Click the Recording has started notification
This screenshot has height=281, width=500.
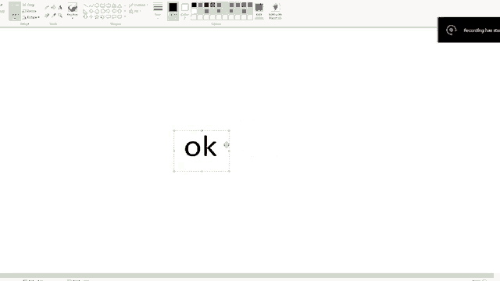(469, 30)
